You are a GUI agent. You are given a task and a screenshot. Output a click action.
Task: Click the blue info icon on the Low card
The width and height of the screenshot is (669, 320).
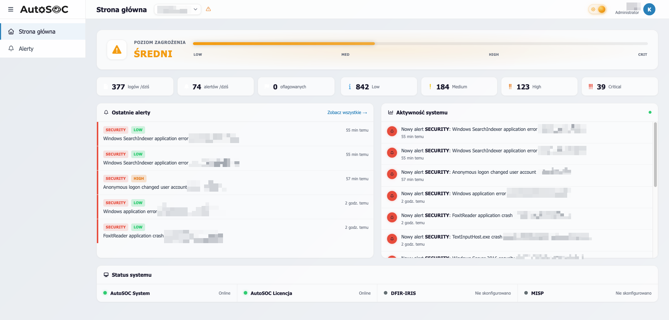[350, 87]
